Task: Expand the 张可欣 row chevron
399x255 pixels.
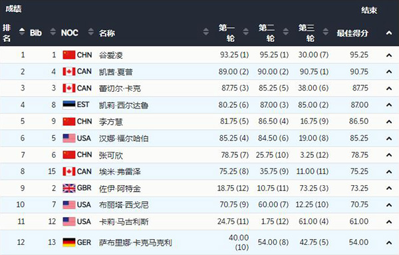Action: [x=389, y=155]
